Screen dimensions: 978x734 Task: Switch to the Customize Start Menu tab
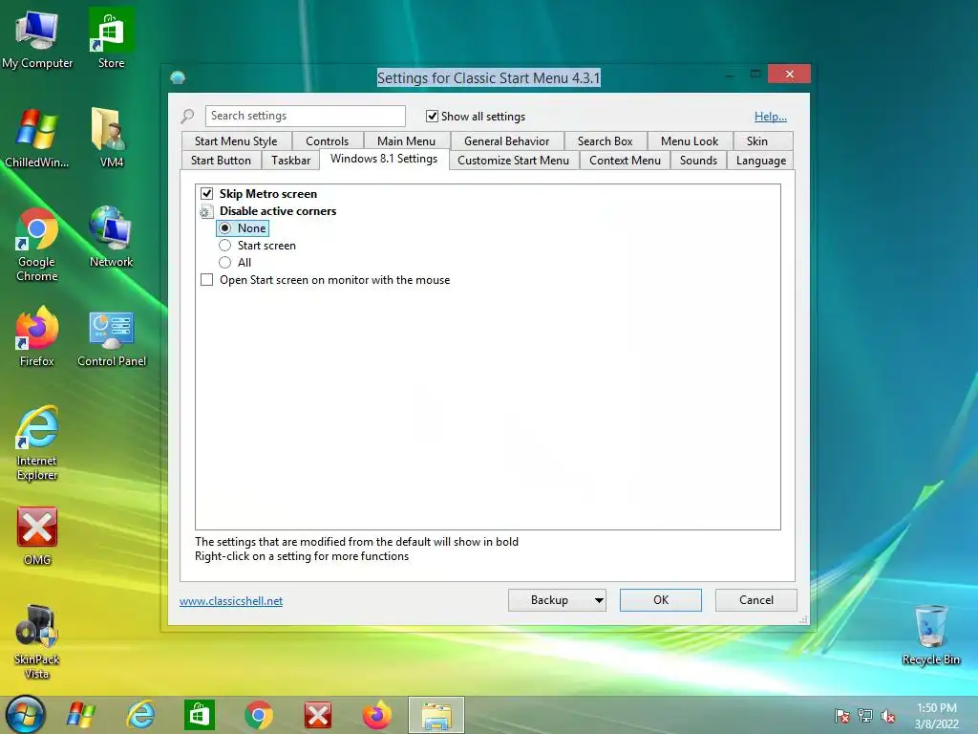513,161
